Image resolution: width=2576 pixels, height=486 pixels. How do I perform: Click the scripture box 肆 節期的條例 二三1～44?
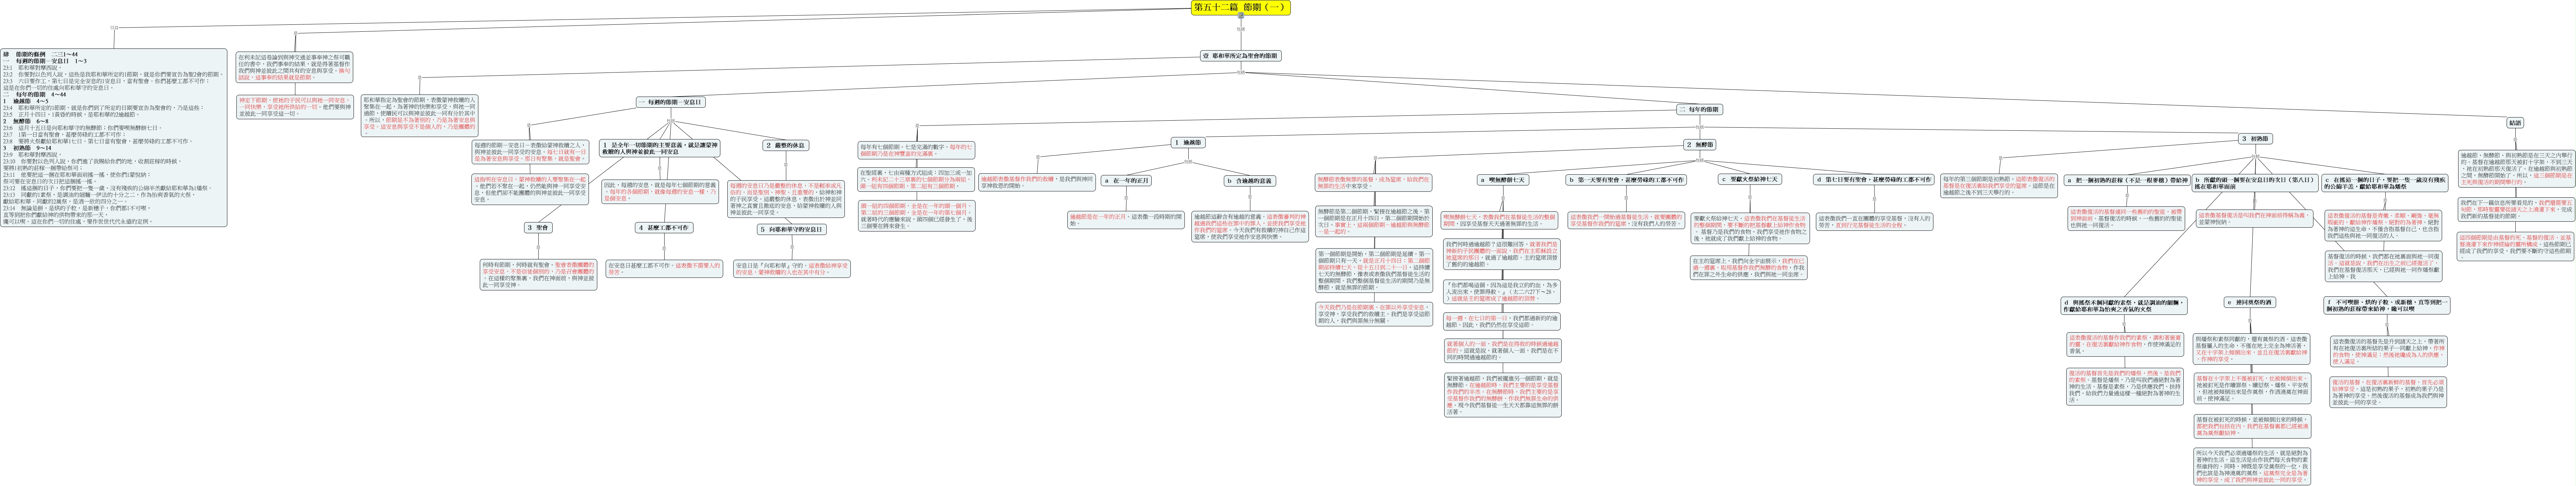coord(114,138)
